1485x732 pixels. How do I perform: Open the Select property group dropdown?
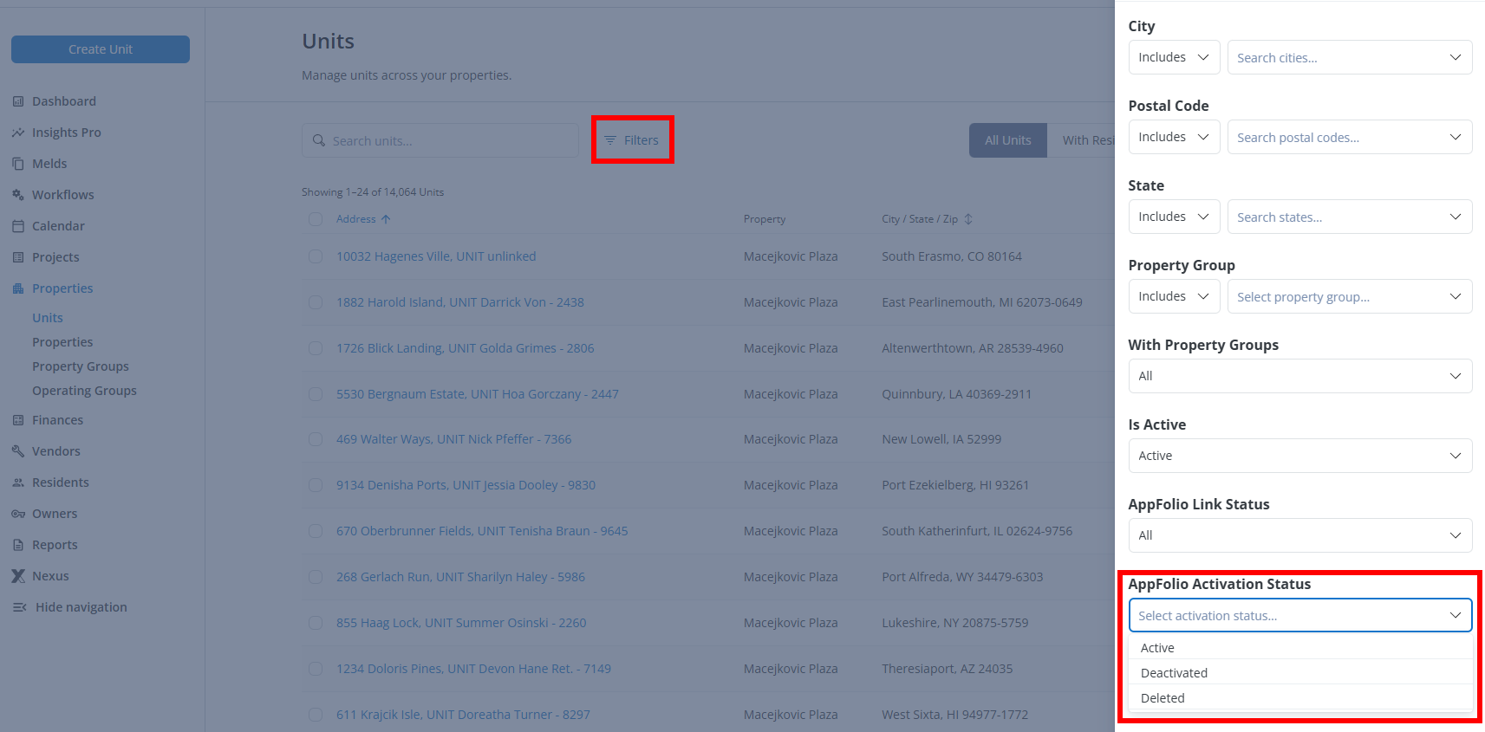pos(1350,296)
